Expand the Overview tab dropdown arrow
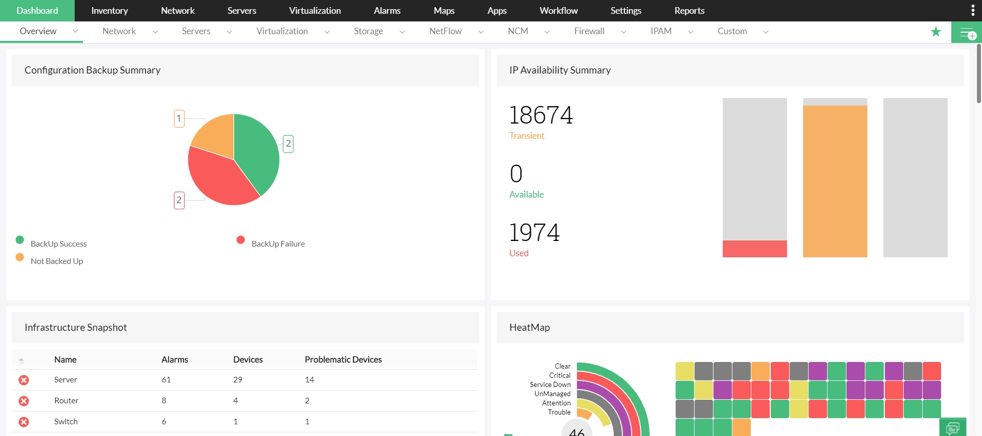This screenshot has width=982, height=436. click(x=75, y=31)
